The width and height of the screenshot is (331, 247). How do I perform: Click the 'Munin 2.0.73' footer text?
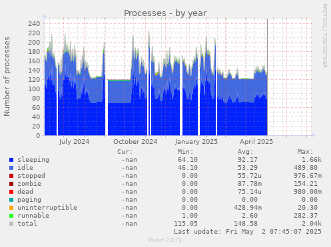165,240
